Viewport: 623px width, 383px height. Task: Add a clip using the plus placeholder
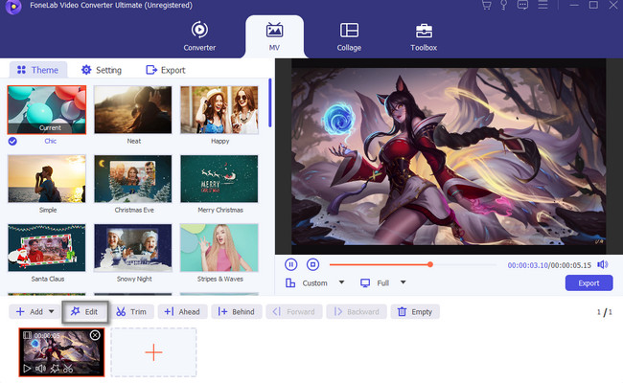153,352
